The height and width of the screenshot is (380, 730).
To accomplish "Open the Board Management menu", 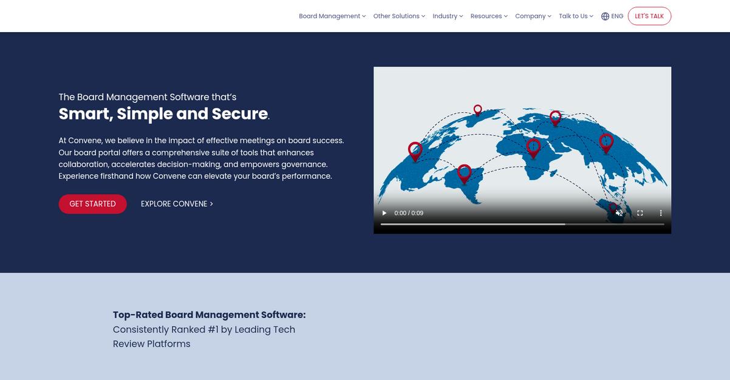I will [332, 16].
